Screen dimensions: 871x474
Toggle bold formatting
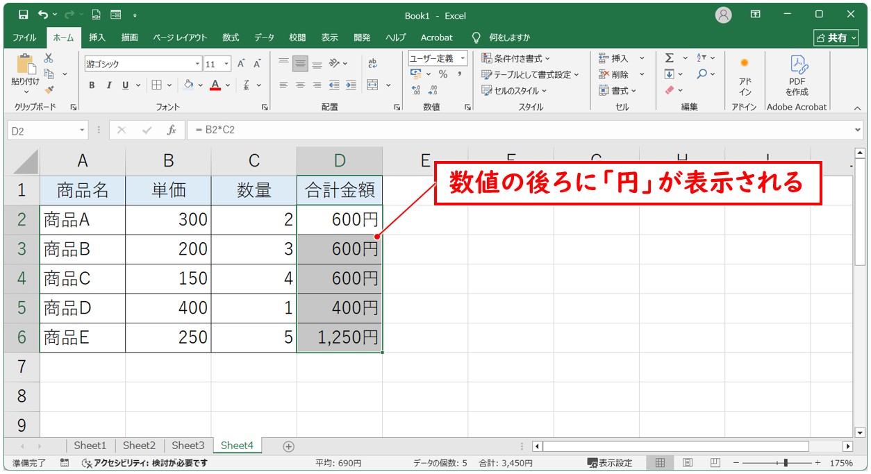[x=91, y=85]
